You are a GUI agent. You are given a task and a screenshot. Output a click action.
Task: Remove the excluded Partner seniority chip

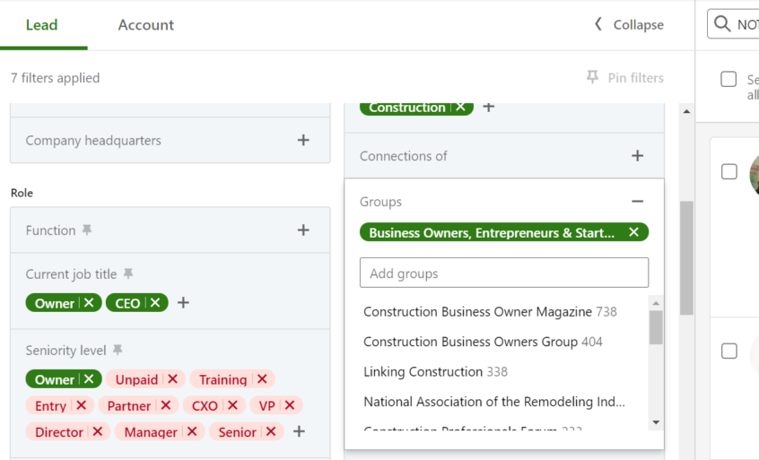tap(166, 405)
